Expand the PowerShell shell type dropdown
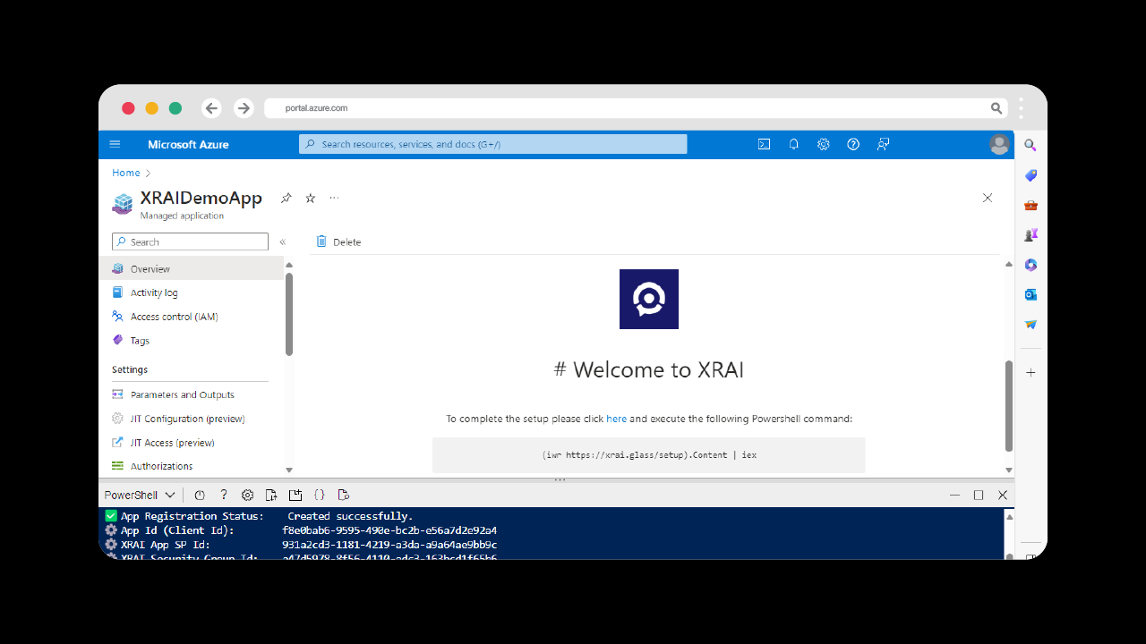Image resolution: width=1146 pixels, height=644 pixels. [x=140, y=495]
